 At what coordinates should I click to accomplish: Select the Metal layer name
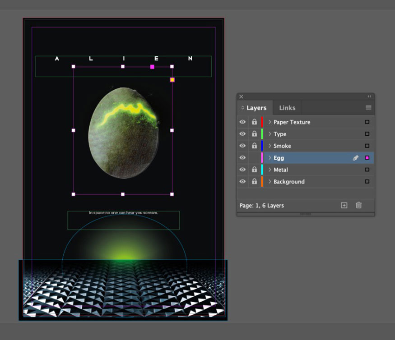(281, 170)
